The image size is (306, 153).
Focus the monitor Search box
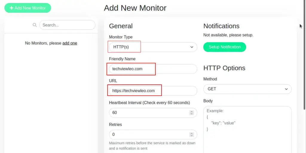point(67,25)
